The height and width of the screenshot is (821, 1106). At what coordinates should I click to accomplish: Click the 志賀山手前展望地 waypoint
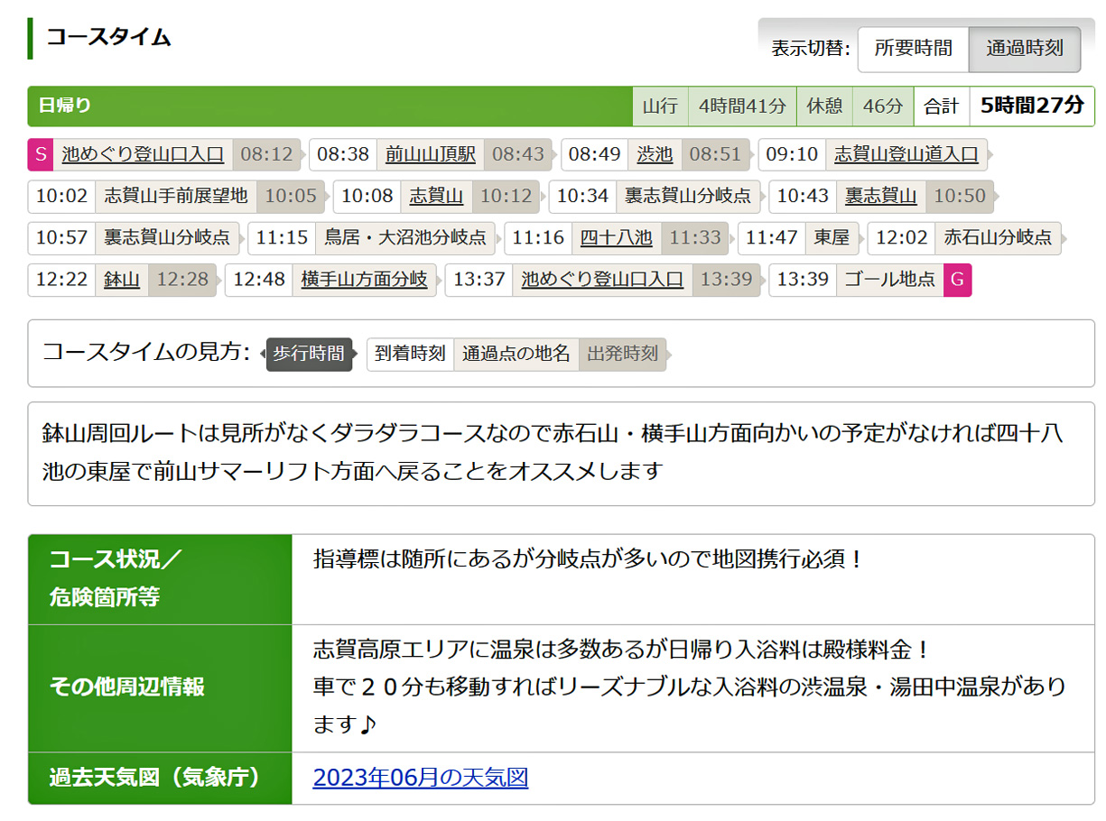click(176, 196)
